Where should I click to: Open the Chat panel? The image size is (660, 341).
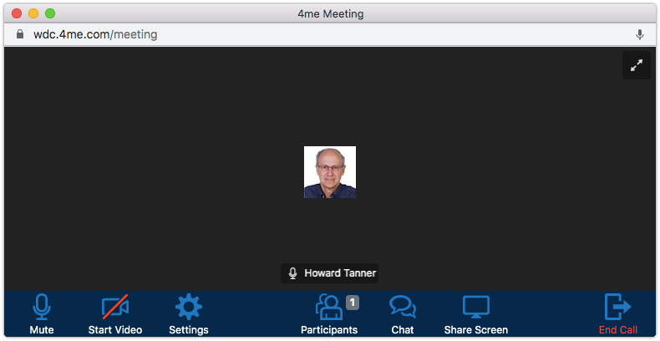point(403,314)
